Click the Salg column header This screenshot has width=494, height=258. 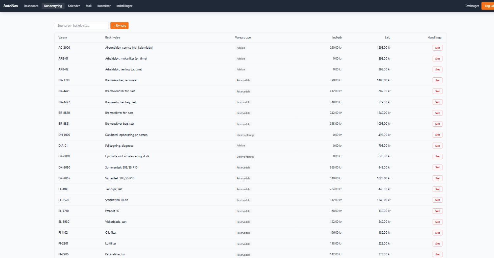click(x=387, y=38)
